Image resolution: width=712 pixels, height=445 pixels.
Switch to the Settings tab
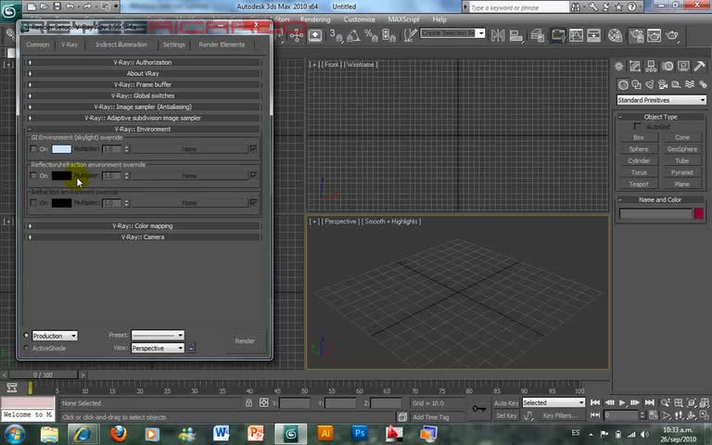click(174, 44)
